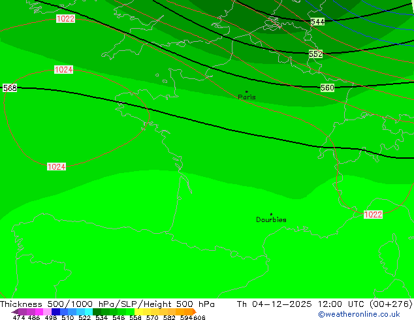Click the legend value 606
This screenshot has width=414, height=320.
[x=199, y=317]
